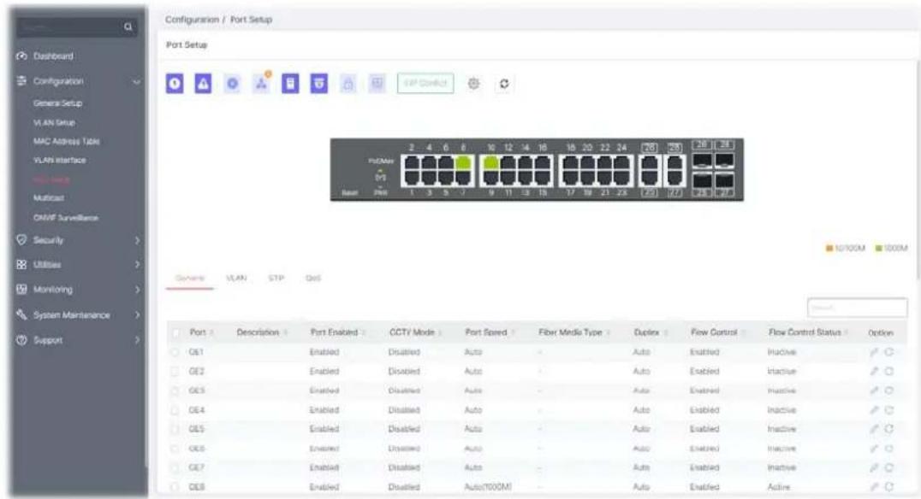This screenshot has width=921, height=499.
Task: Click the reset icon for GE1
Action: coord(888,352)
